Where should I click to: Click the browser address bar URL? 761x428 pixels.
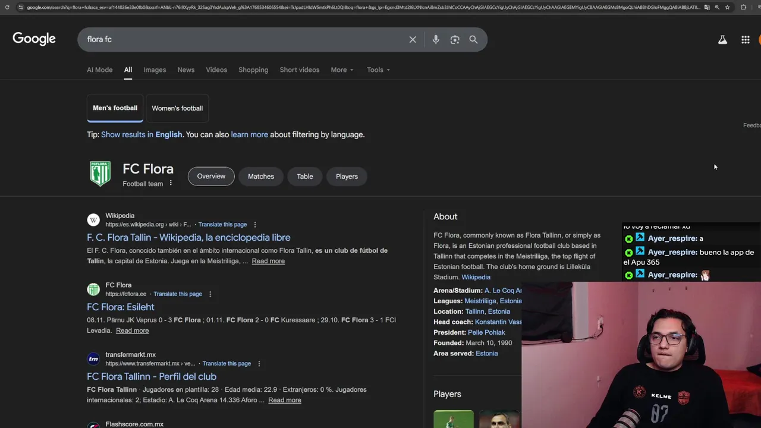tap(363, 7)
